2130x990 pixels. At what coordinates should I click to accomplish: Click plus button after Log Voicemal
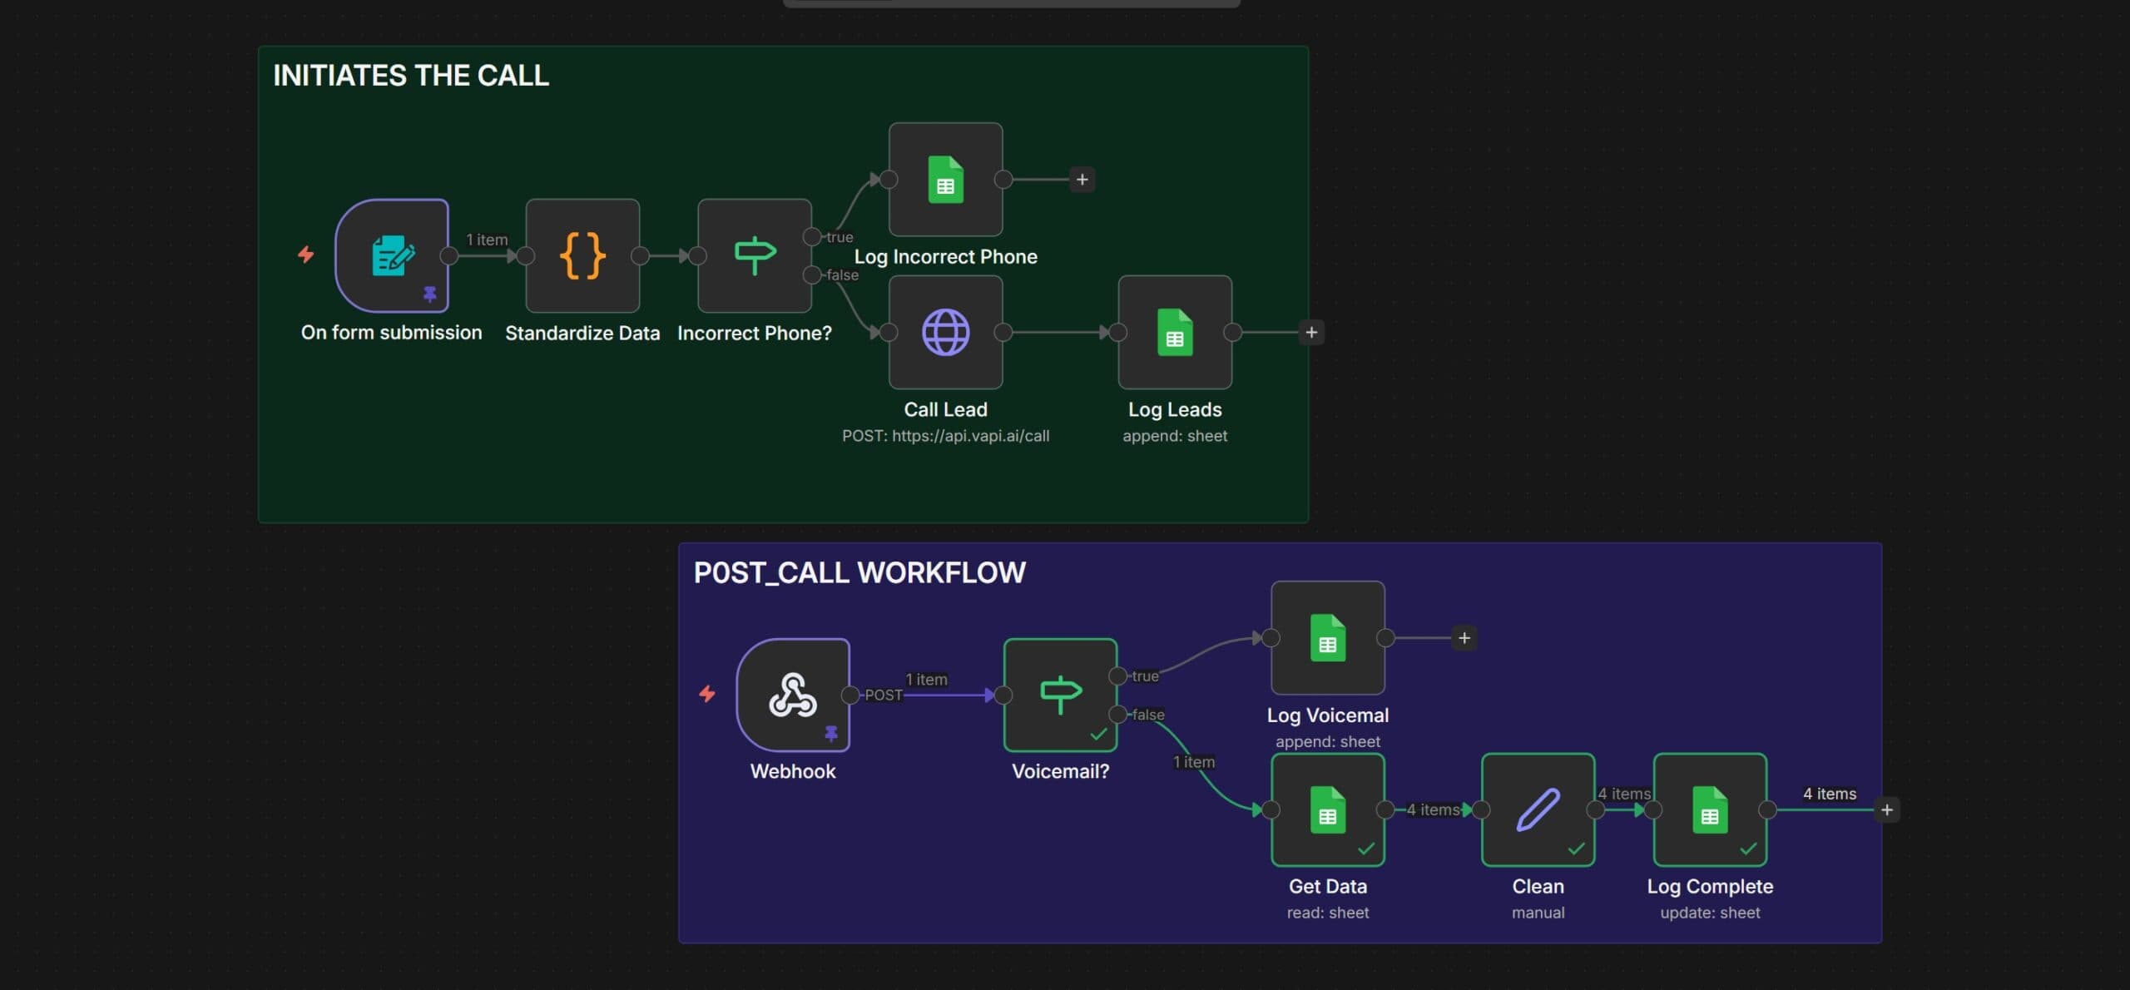1464,638
